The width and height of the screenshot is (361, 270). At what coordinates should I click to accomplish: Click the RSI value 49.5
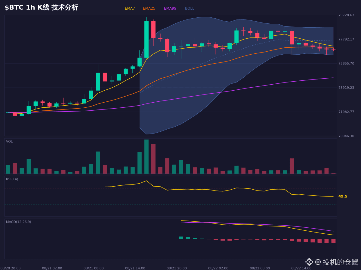click(343, 196)
